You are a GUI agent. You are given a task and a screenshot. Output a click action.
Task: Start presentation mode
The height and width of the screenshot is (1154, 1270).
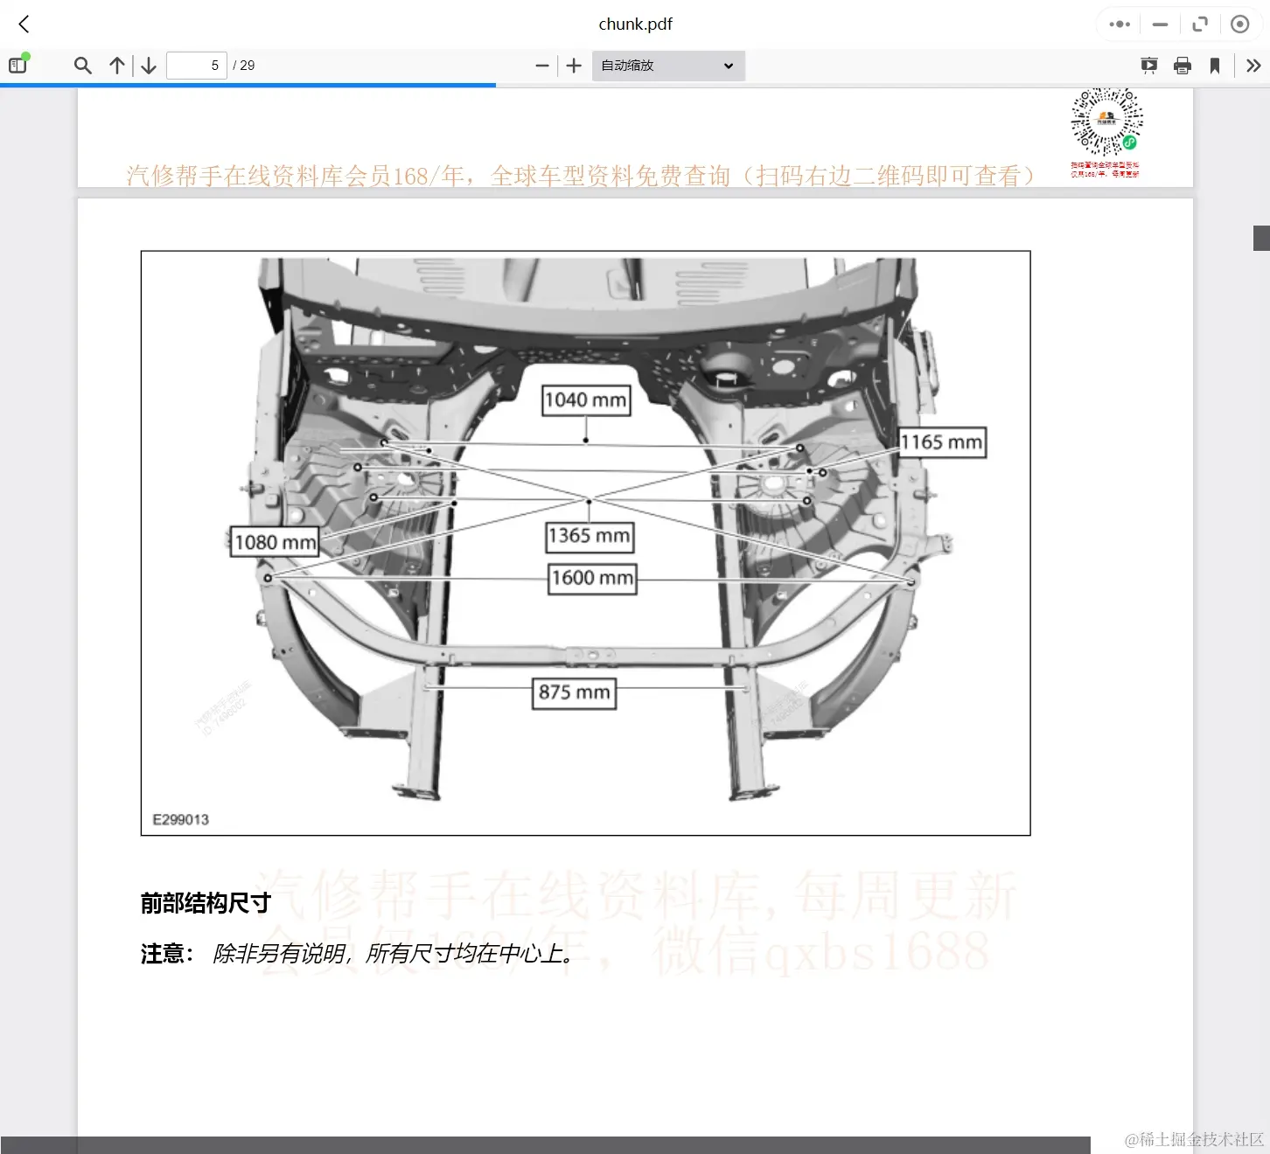point(1148,65)
